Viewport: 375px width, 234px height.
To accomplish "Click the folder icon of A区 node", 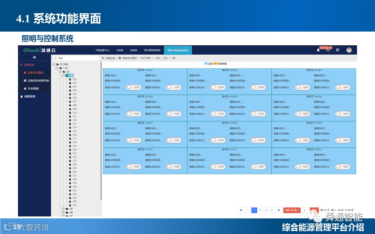I will (64, 72).
